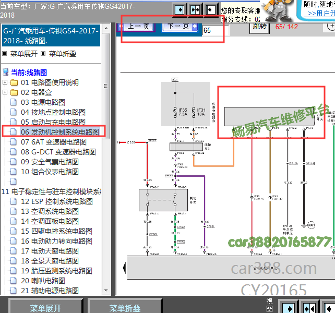Open 10 组合仪表电路图

(50, 172)
